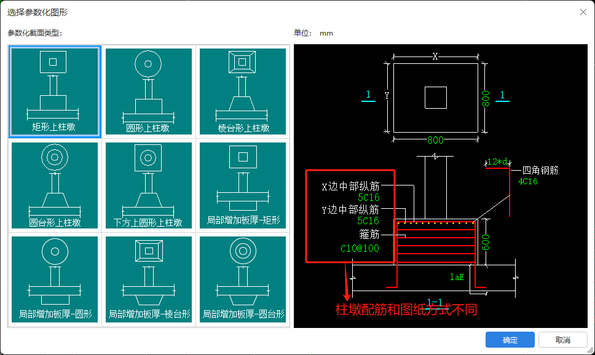The image size is (595, 355).
Task: Edit X边中部纵筋 value 5C16
Action: click(x=368, y=198)
